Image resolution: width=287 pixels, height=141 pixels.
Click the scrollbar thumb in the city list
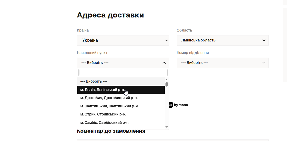(x=167, y=84)
